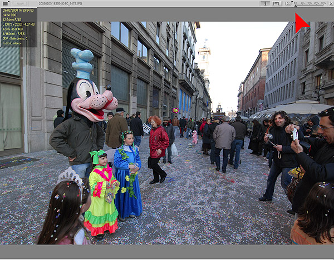Set zoom slider to 400% mark

point(323,3)
